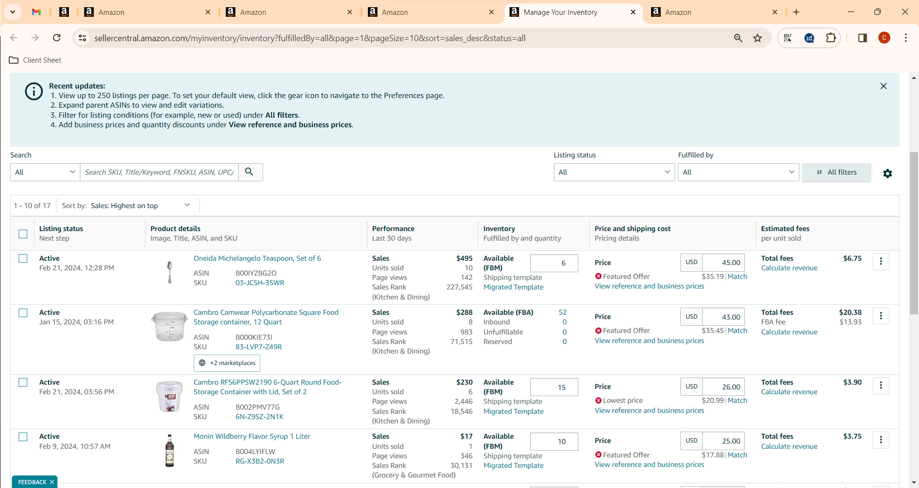Expand the Search category dropdown
This screenshot has height=488, width=919.
[45, 172]
